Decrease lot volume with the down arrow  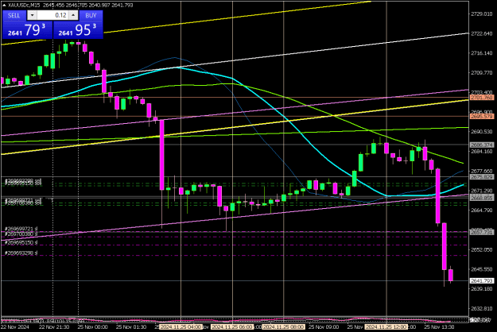[32, 15]
